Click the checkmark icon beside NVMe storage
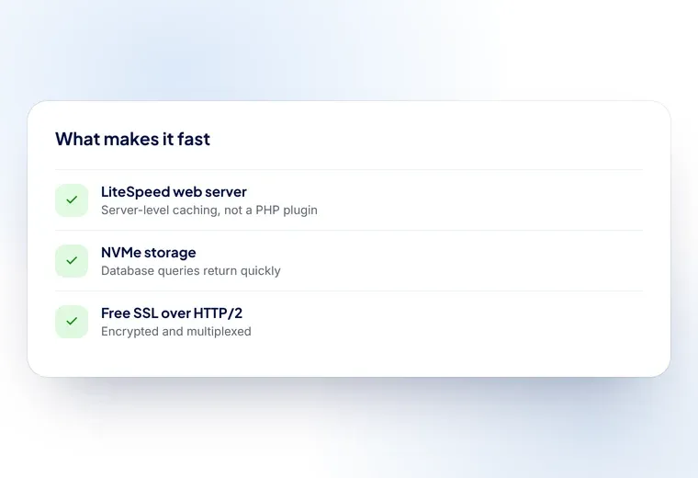 (72, 261)
